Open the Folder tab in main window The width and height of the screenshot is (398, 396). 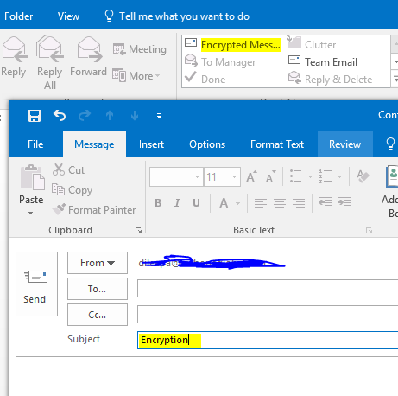(x=19, y=16)
